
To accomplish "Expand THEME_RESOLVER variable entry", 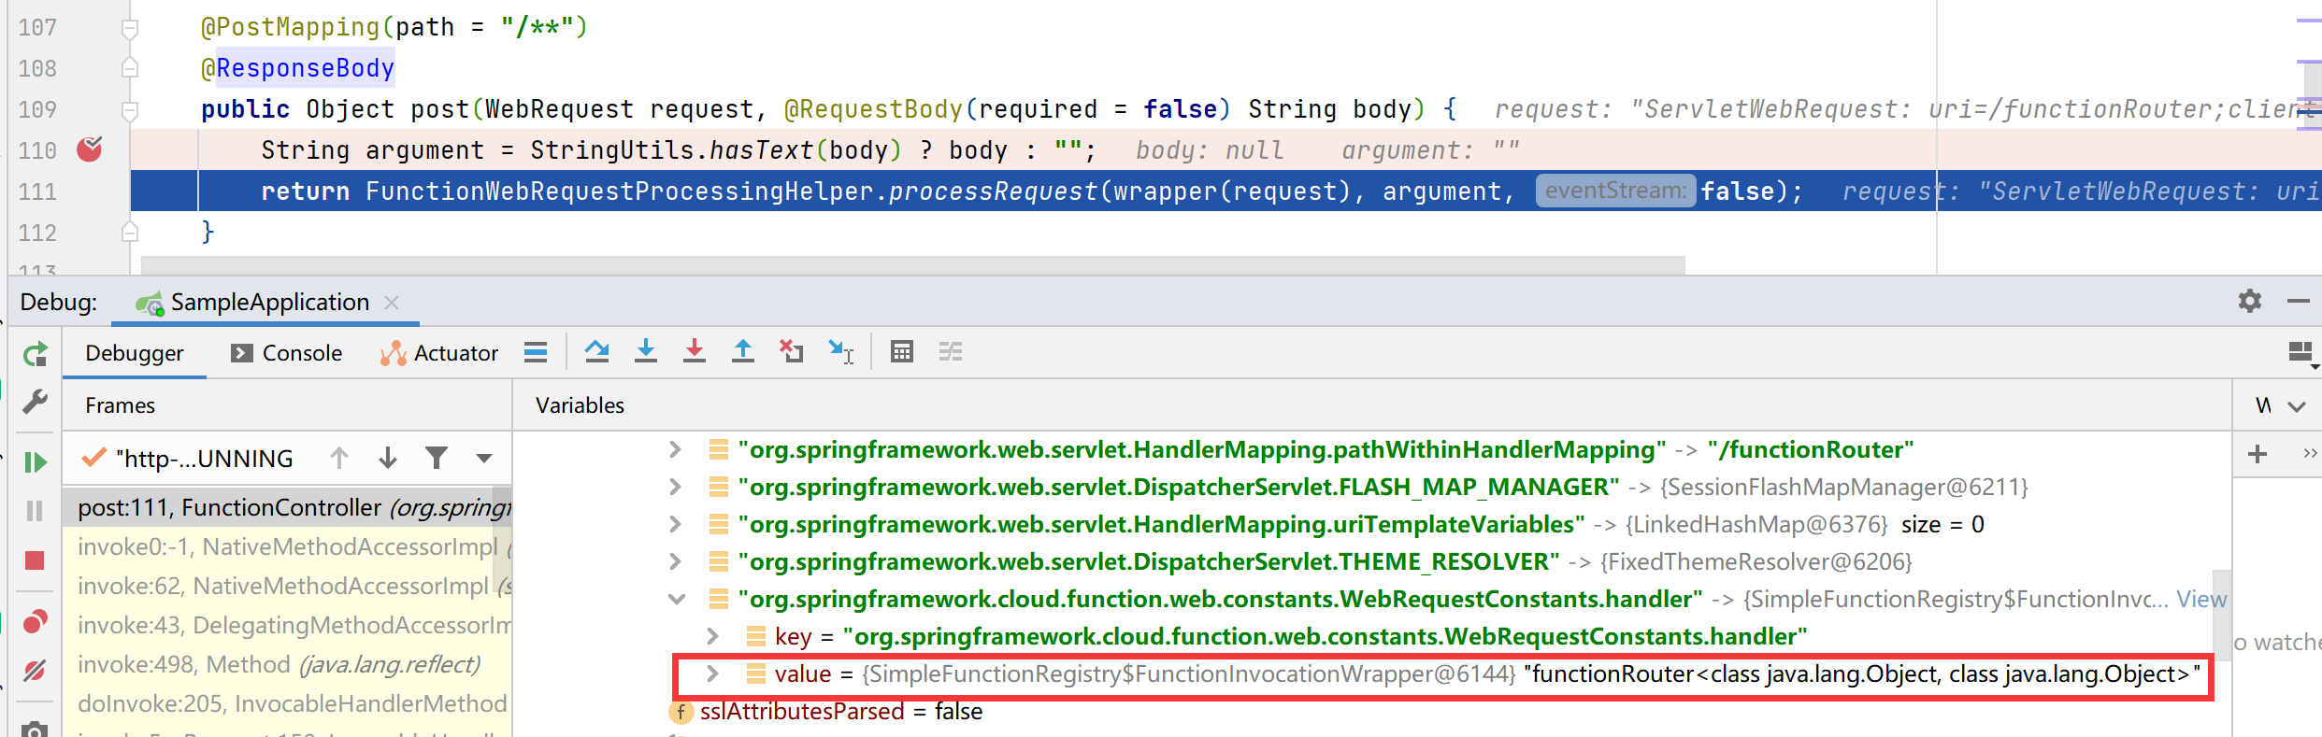I will coord(675,561).
